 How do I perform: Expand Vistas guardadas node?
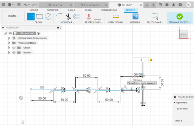click(x=9, y=43)
